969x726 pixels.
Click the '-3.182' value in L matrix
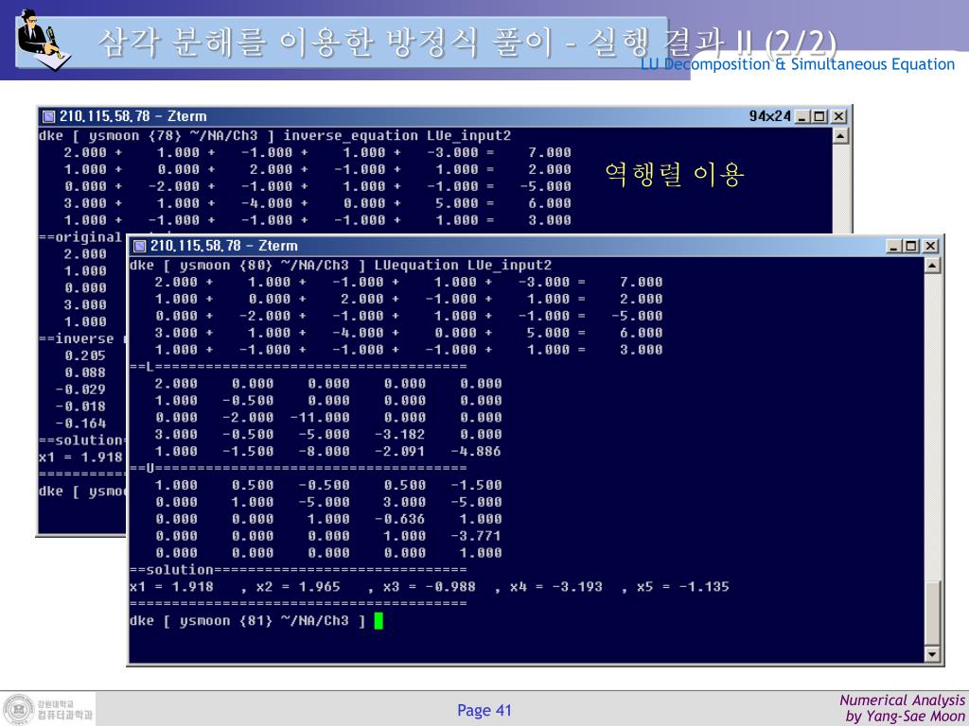[x=400, y=434]
